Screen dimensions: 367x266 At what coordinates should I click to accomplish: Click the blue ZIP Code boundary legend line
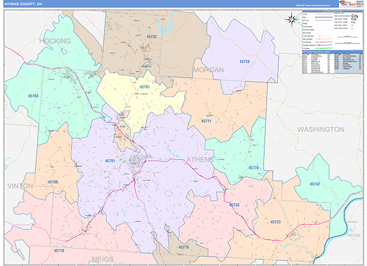[x=324, y=20]
